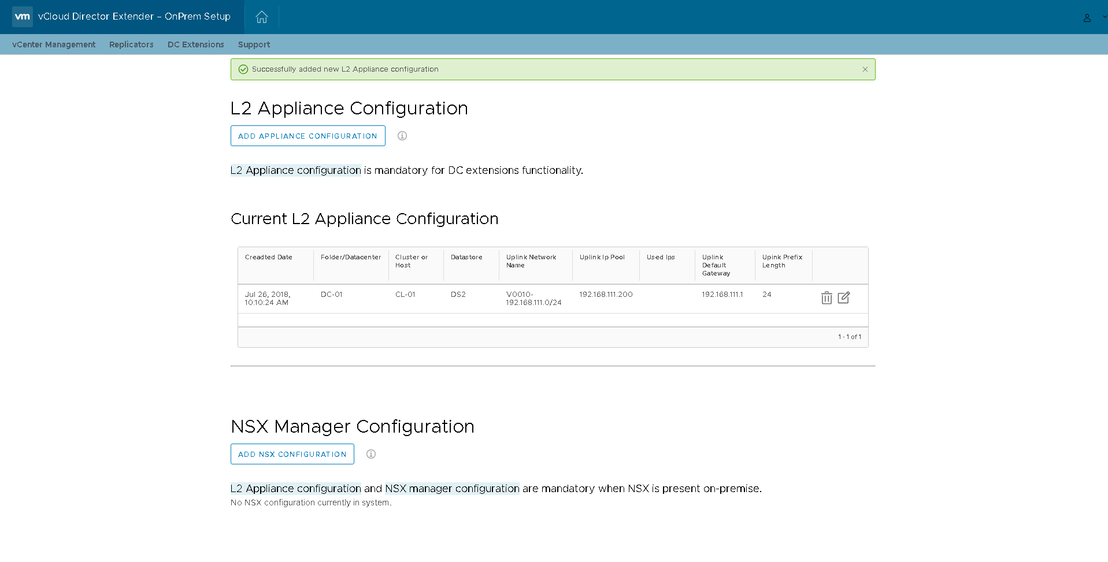Open the user account menu icon
Screen dimensions: 1108x562
point(1087,18)
